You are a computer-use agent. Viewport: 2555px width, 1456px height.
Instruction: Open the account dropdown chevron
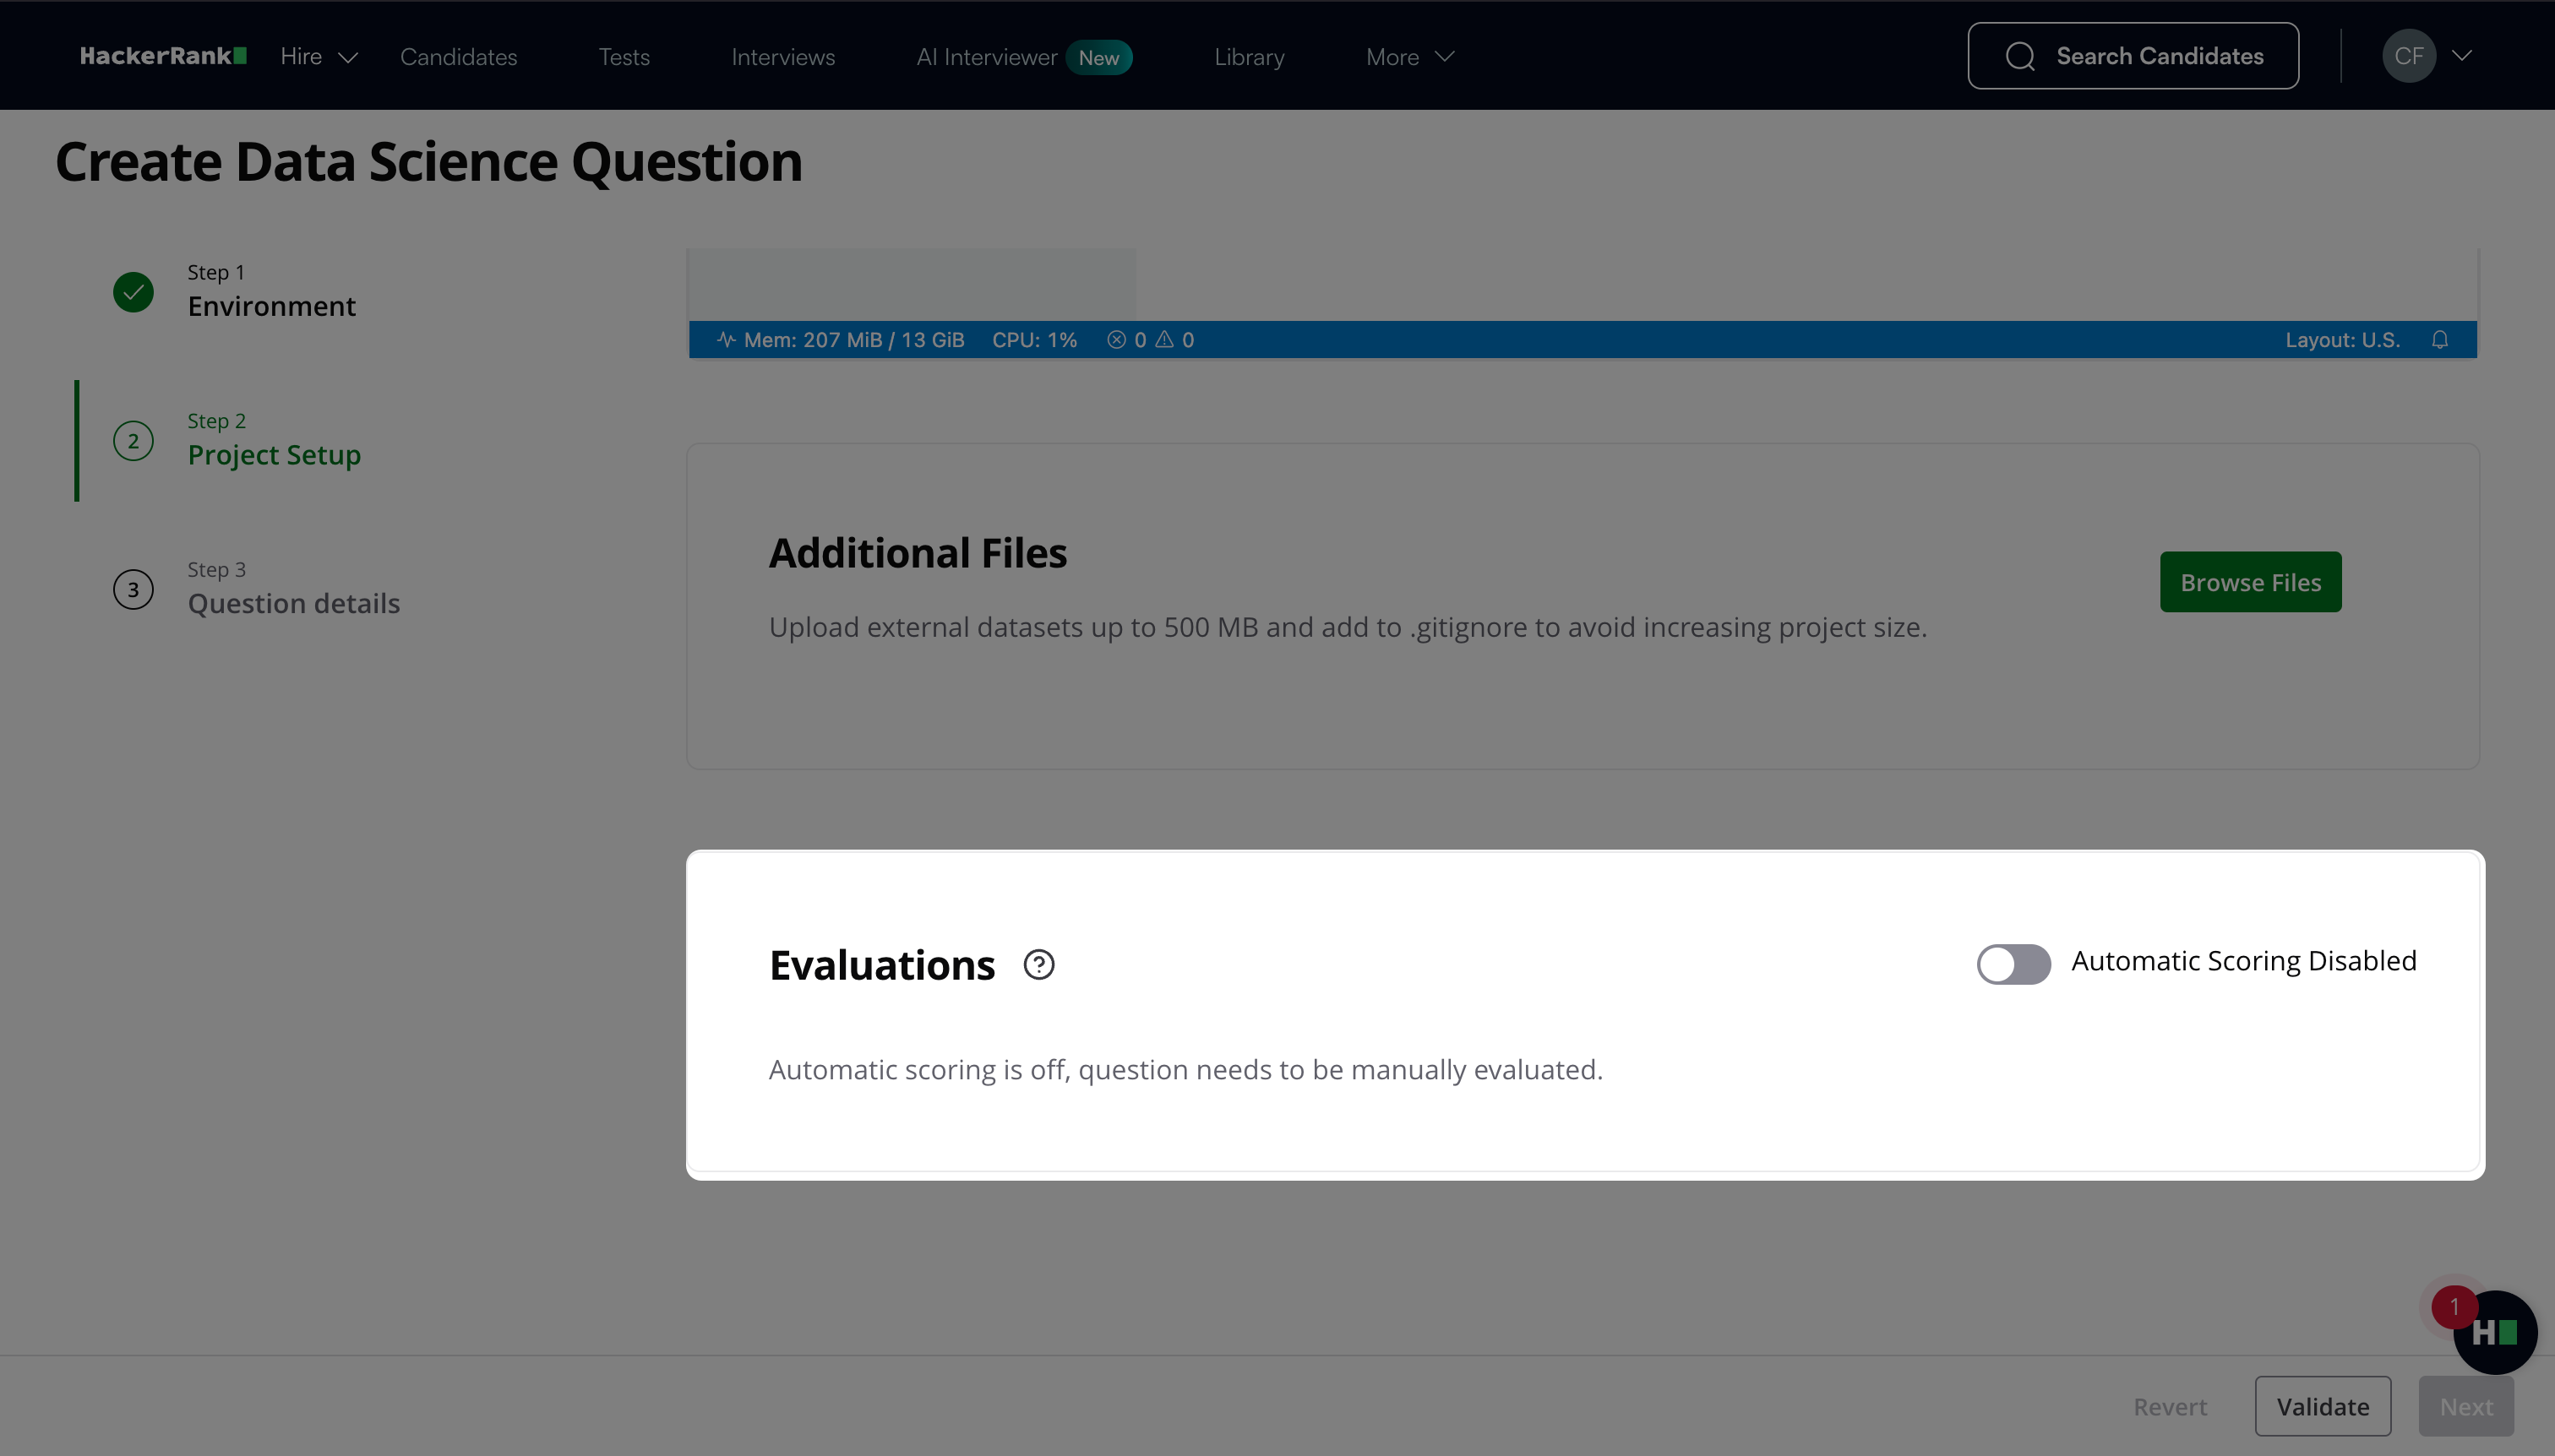coord(2462,56)
